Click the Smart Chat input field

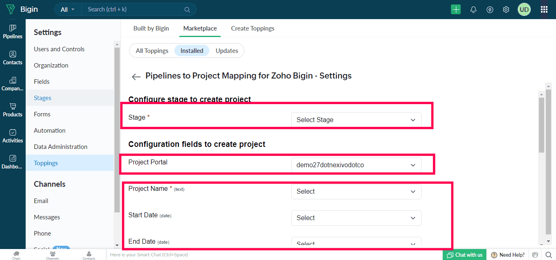click(x=274, y=255)
